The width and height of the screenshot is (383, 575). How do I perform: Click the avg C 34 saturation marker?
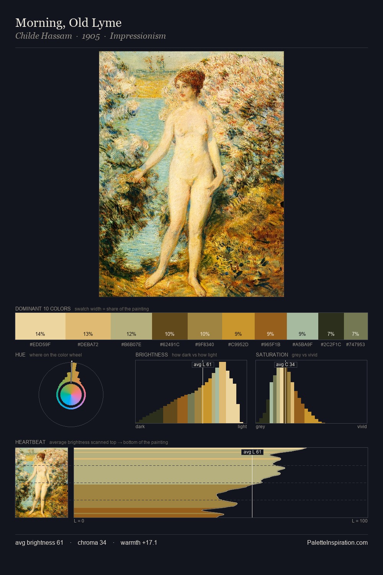pyautogui.click(x=285, y=365)
